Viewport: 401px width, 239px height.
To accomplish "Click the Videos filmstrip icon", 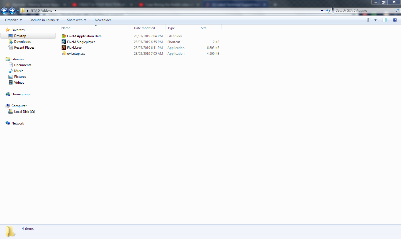I will [x=11, y=83].
